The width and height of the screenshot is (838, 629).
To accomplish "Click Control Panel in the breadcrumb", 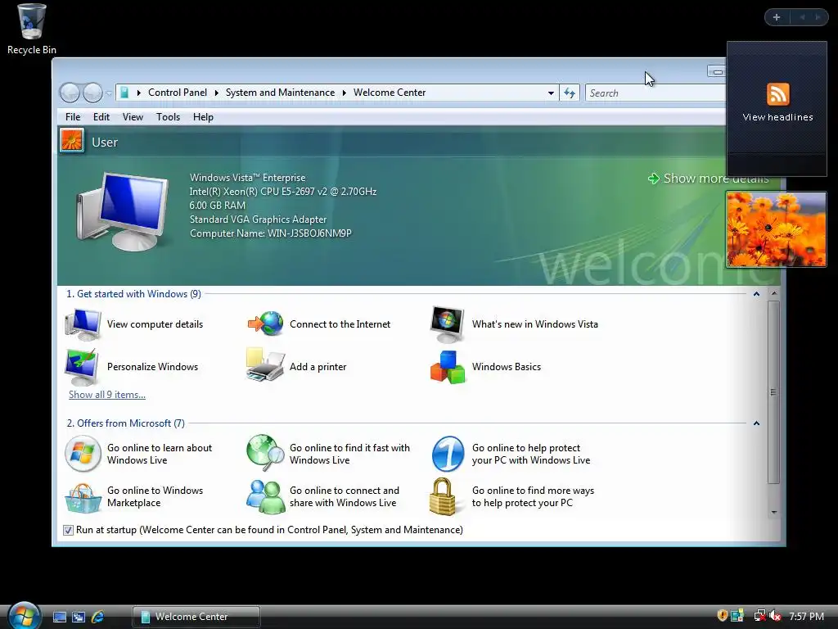I will tap(178, 93).
